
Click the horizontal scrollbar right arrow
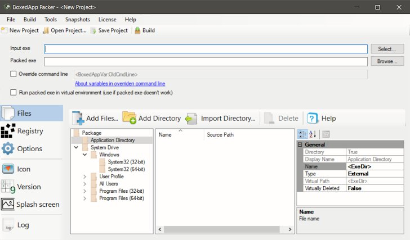click(x=289, y=229)
